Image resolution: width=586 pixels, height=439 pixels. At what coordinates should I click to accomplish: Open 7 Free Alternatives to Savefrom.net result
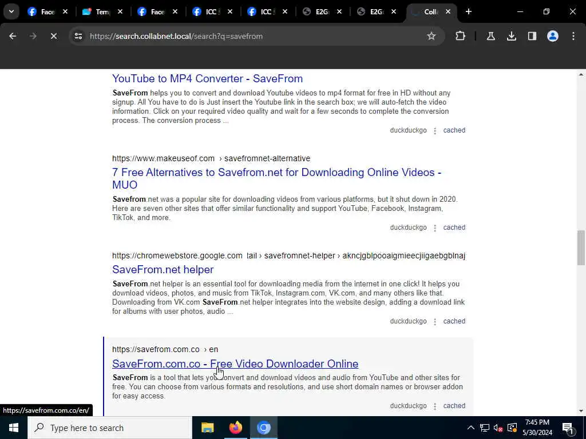(276, 178)
